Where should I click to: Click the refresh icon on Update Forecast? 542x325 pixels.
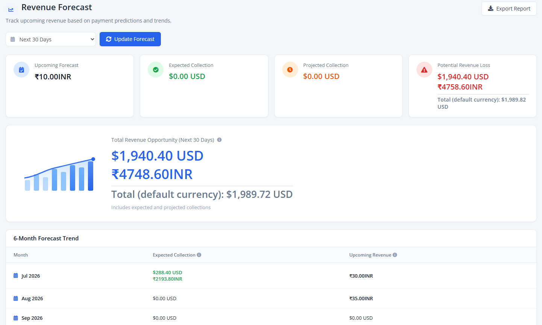(109, 39)
